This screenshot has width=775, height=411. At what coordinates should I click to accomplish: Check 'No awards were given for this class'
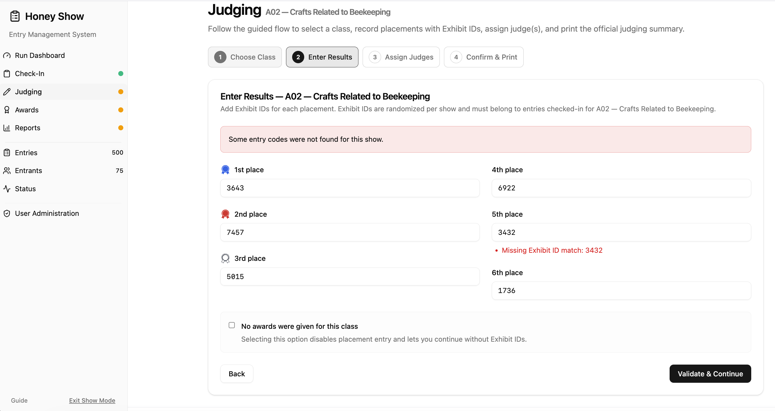coord(232,325)
